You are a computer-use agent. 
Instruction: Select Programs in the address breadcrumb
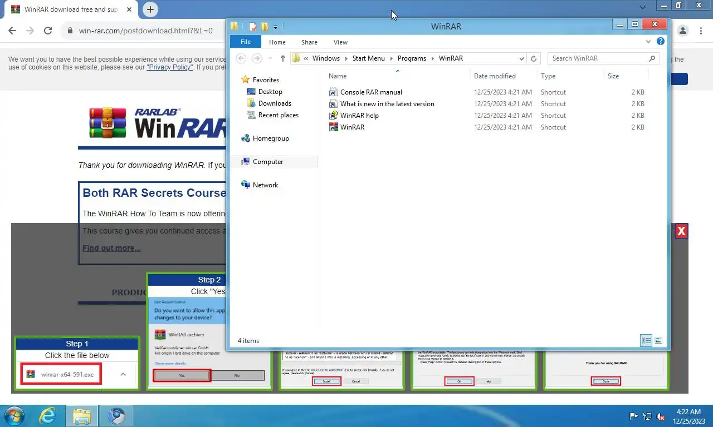pyautogui.click(x=412, y=58)
